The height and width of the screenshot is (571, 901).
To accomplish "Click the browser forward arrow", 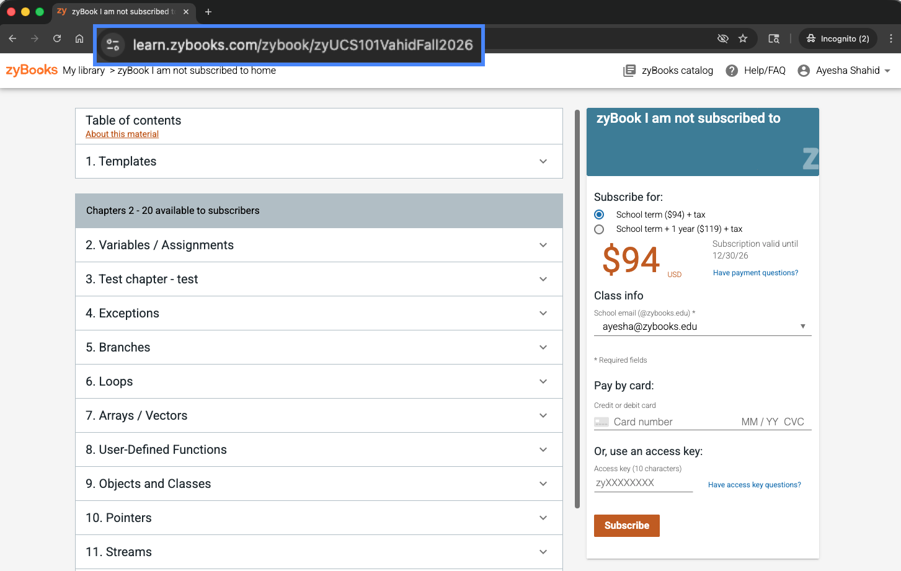I will (x=35, y=38).
